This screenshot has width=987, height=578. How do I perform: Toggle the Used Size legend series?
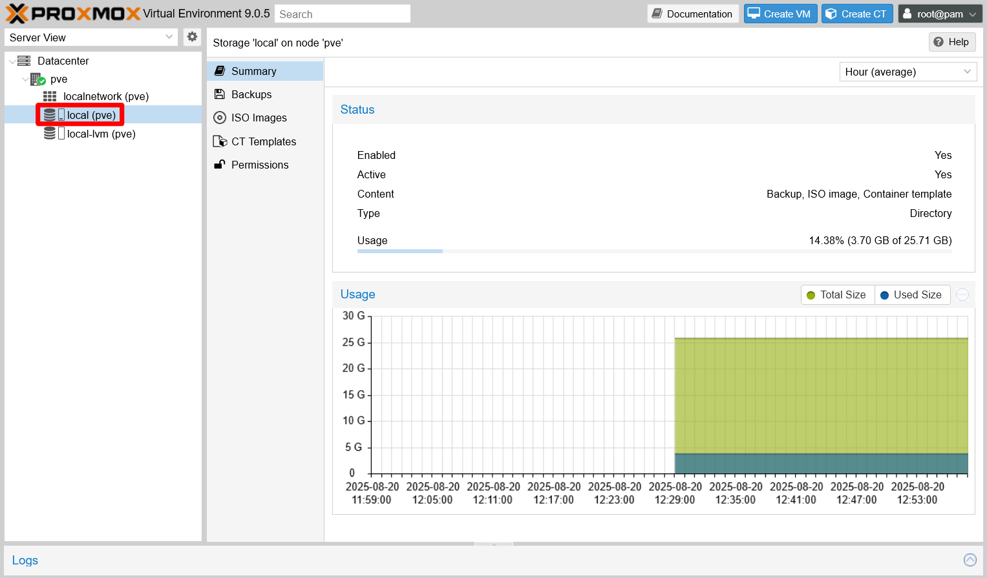pyautogui.click(x=911, y=294)
